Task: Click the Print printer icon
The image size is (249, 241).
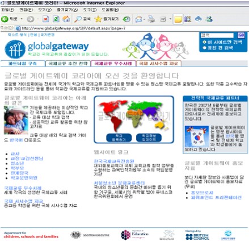Action: [151, 19]
